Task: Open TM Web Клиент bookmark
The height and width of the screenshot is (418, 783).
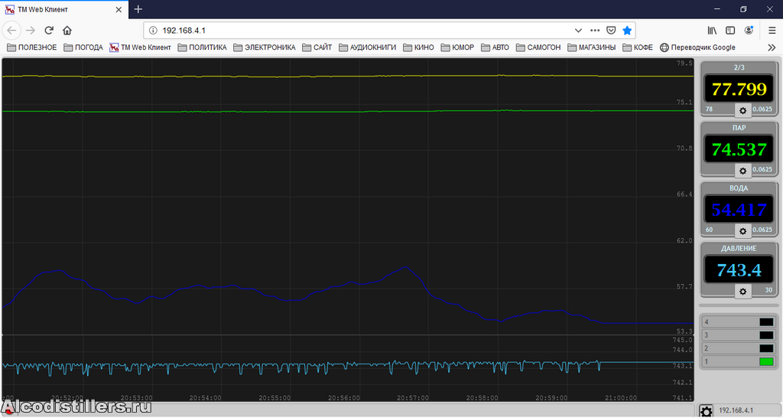Action: click(x=141, y=47)
